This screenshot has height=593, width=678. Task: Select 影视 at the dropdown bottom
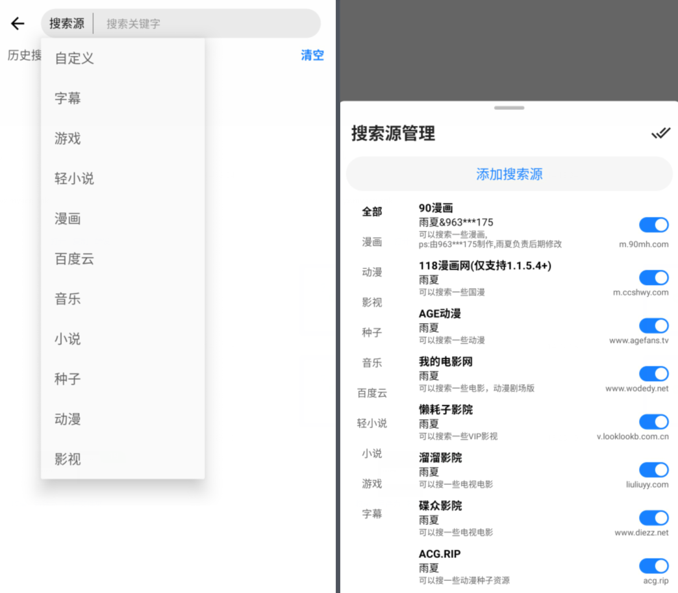68,459
